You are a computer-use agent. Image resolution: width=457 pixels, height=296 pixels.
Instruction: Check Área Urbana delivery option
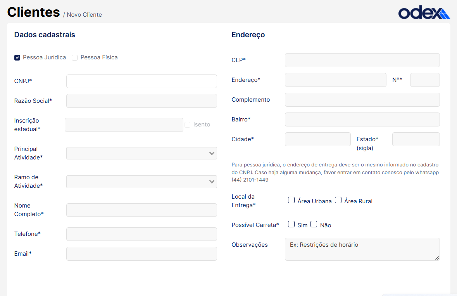pyautogui.click(x=291, y=200)
